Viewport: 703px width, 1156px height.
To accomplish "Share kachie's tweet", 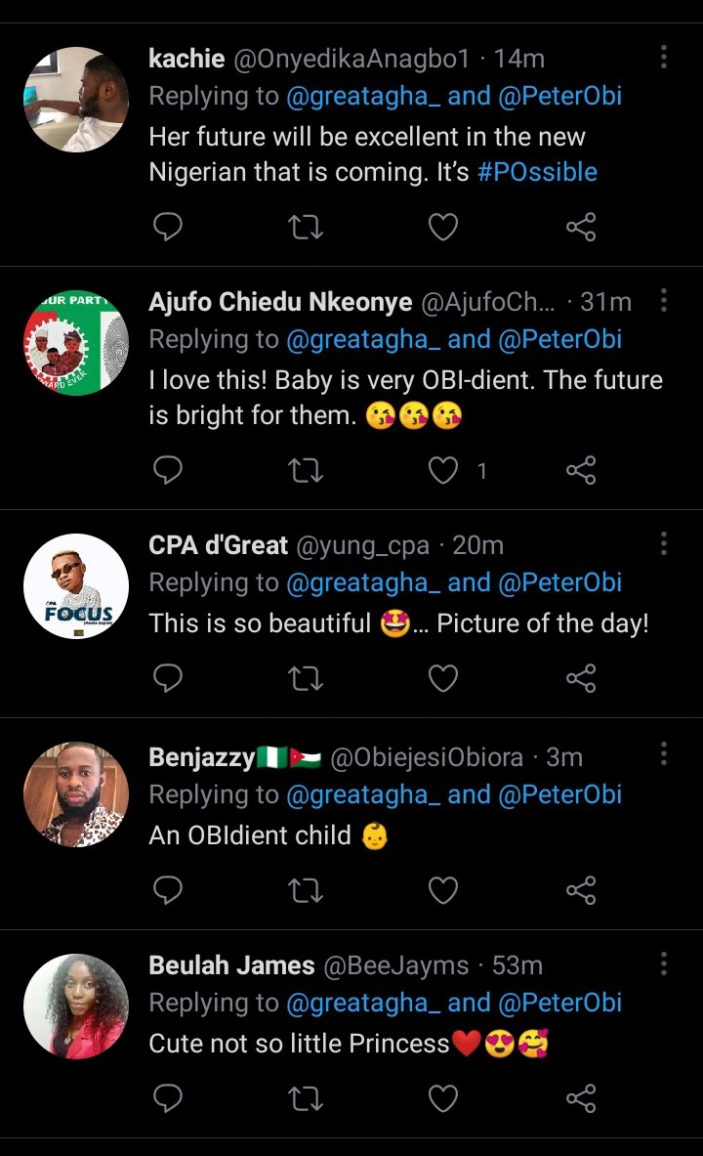I will (581, 228).
